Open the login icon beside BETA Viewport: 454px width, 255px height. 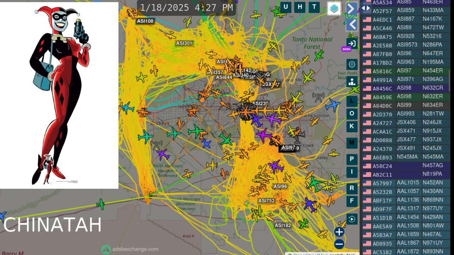coord(352,44)
